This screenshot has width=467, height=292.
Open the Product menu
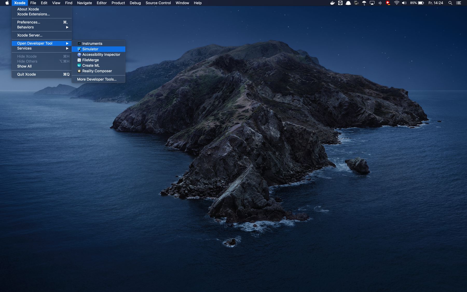coord(118,3)
